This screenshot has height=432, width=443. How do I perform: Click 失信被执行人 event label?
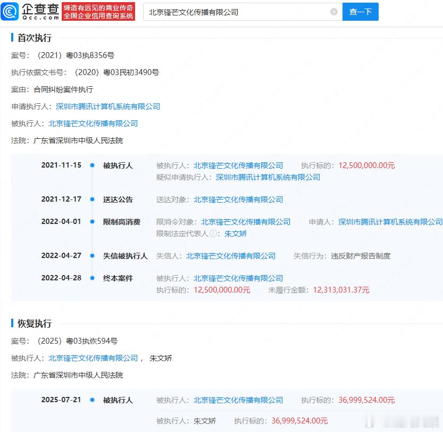pos(125,256)
